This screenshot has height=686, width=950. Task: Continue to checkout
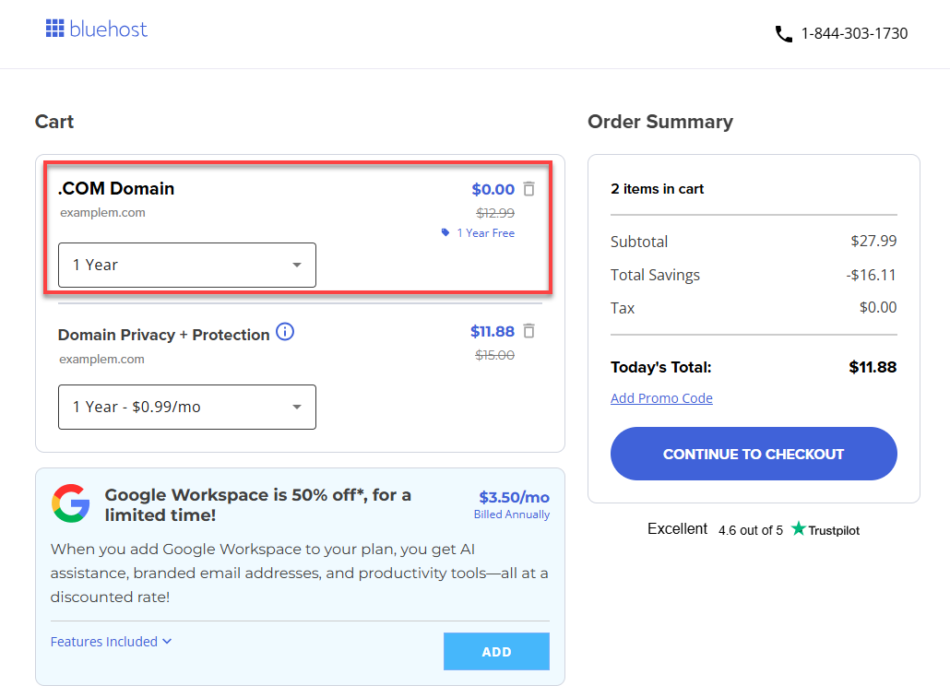(x=753, y=453)
